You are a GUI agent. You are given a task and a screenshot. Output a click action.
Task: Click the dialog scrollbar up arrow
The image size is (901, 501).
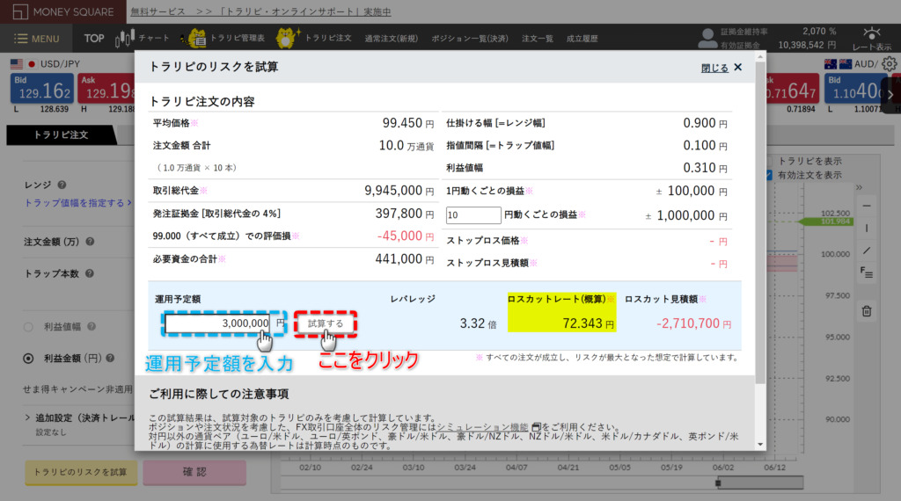coord(760,57)
